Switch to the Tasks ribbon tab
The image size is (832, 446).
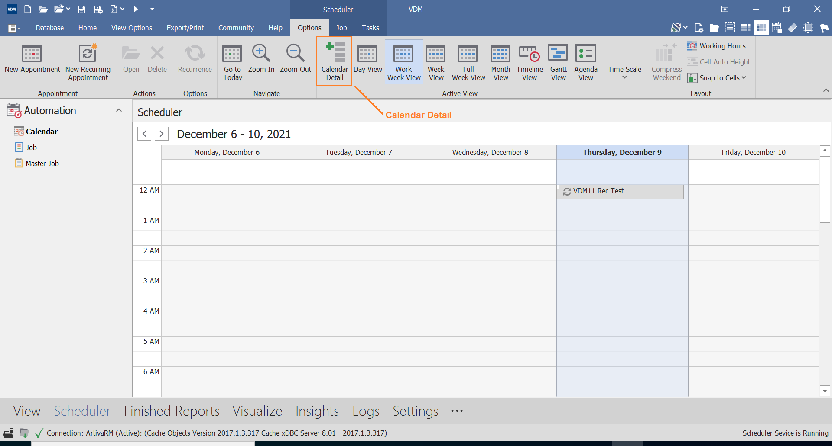coord(370,28)
